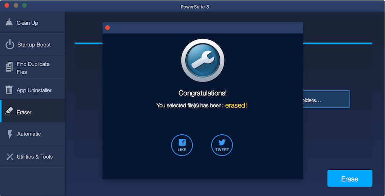
Task: Open the App Uninstaller section
Action: click(x=32, y=90)
